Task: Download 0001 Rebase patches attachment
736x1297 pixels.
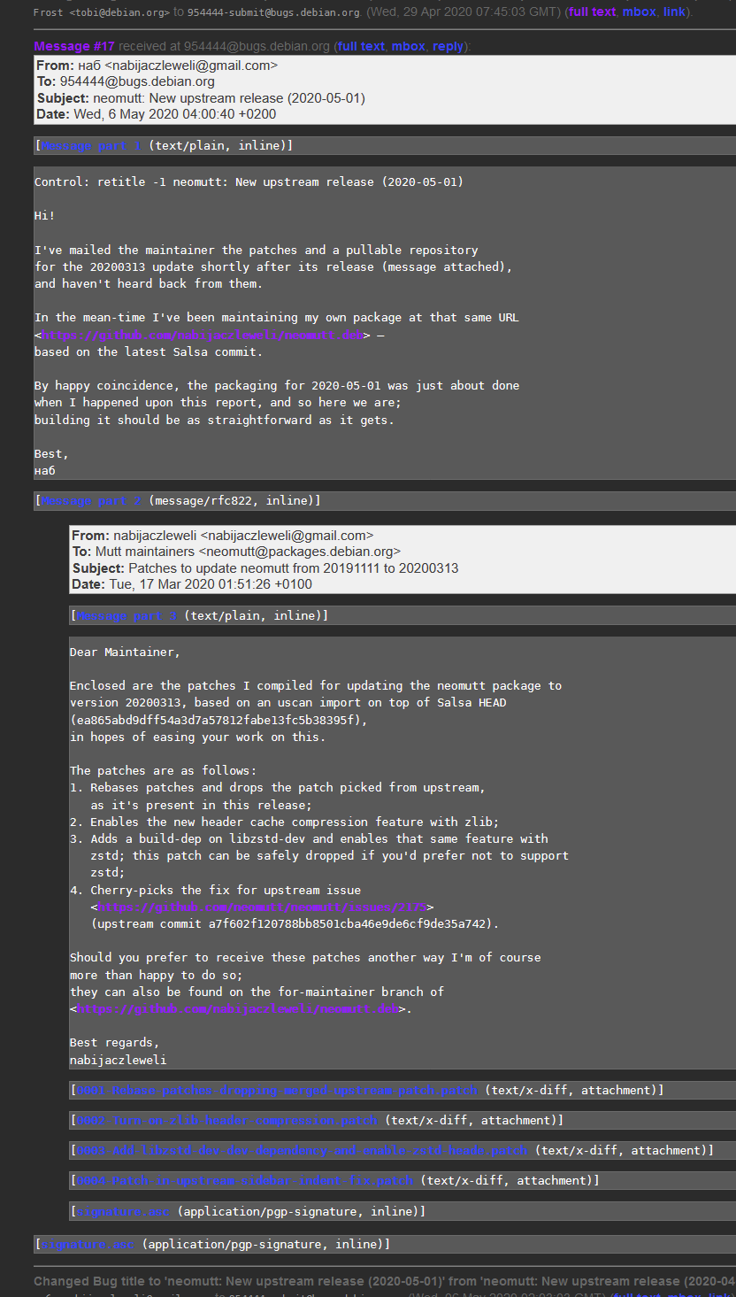Action: pyautogui.click(x=277, y=1091)
